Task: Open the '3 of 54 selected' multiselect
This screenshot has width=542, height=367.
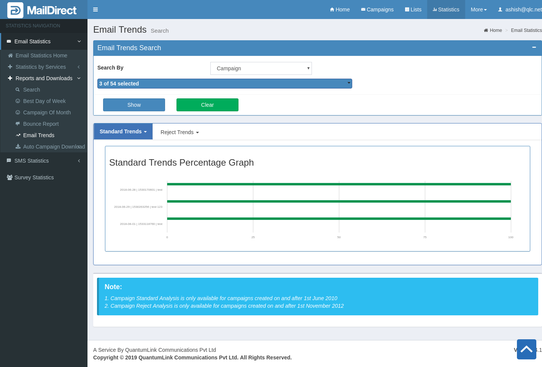Action: (x=224, y=84)
